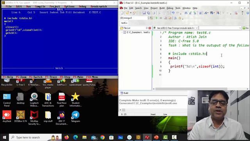Open the Help menu in C-Free
The height and width of the screenshot is (141, 250).
[x=195, y=8]
